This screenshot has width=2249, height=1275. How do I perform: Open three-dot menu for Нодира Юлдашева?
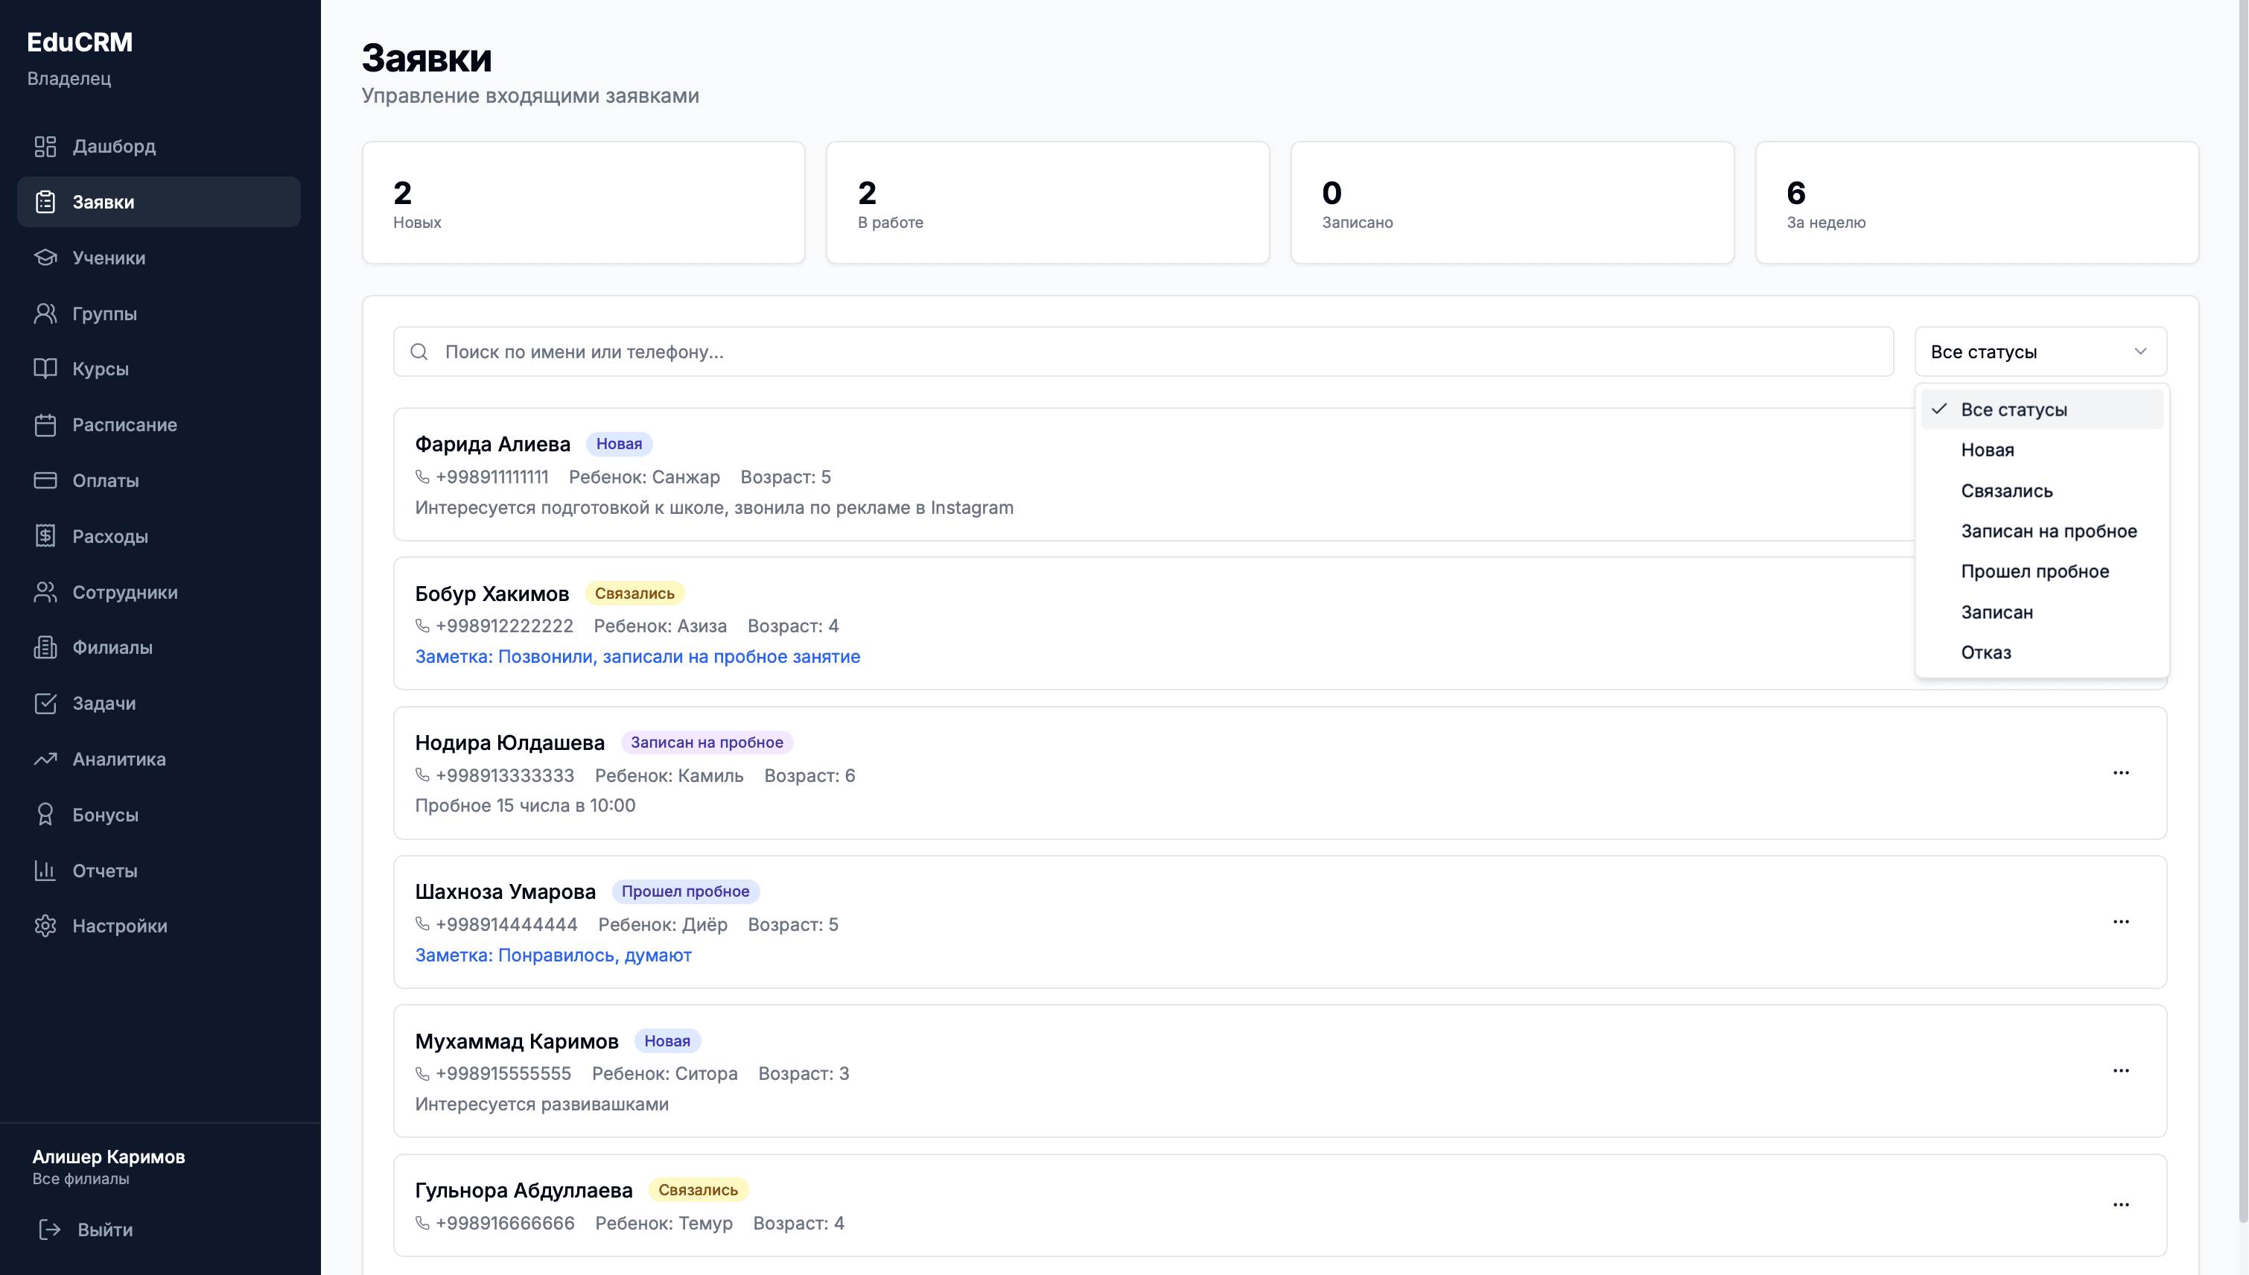tap(2120, 772)
